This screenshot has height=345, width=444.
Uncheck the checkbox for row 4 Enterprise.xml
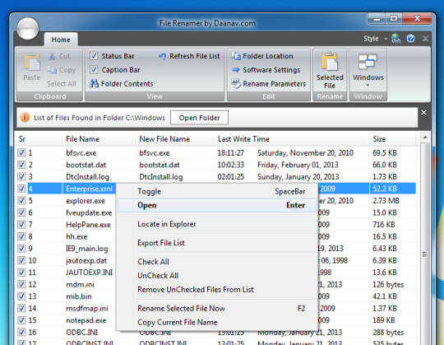click(22, 189)
